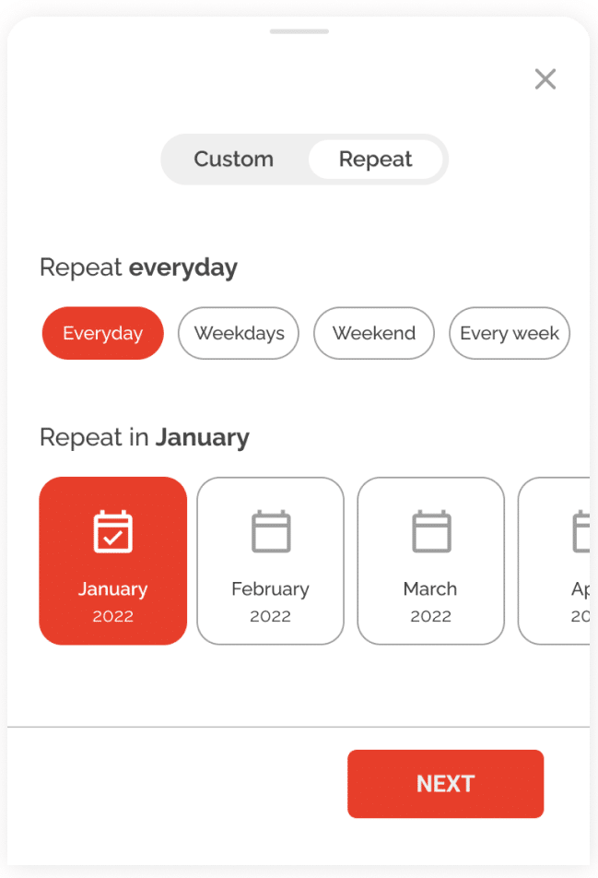Click the partially visible April calendar icon

581,532
